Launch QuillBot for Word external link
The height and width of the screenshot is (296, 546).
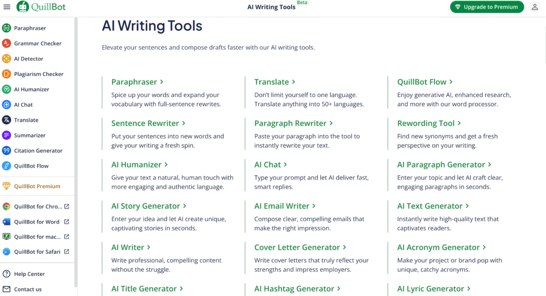[x=67, y=222]
